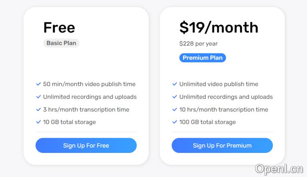Click checkmark beside 50 min/month video publish
The height and width of the screenshot is (177, 307).
(38, 84)
